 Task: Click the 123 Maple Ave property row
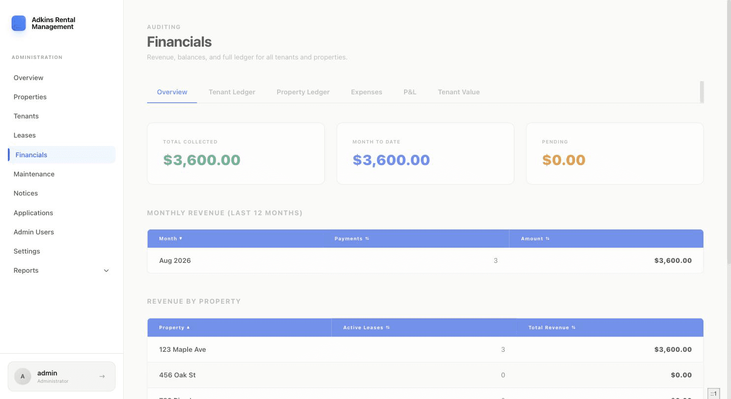coord(425,350)
